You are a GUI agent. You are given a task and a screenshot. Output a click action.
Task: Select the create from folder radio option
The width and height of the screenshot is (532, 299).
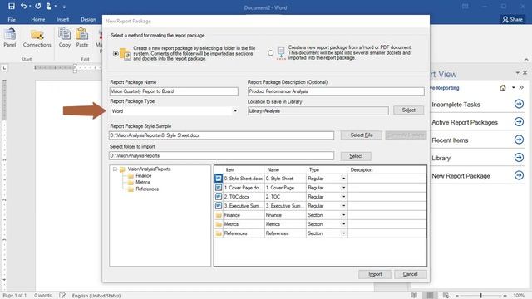[x=116, y=53]
